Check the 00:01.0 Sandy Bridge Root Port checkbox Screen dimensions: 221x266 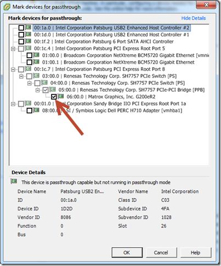coord(21,104)
